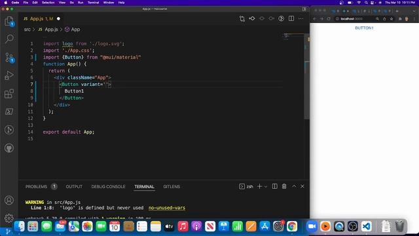This screenshot has height=236, width=419.
Task: Select the zsh terminal shell indicator
Action: coord(246,186)
